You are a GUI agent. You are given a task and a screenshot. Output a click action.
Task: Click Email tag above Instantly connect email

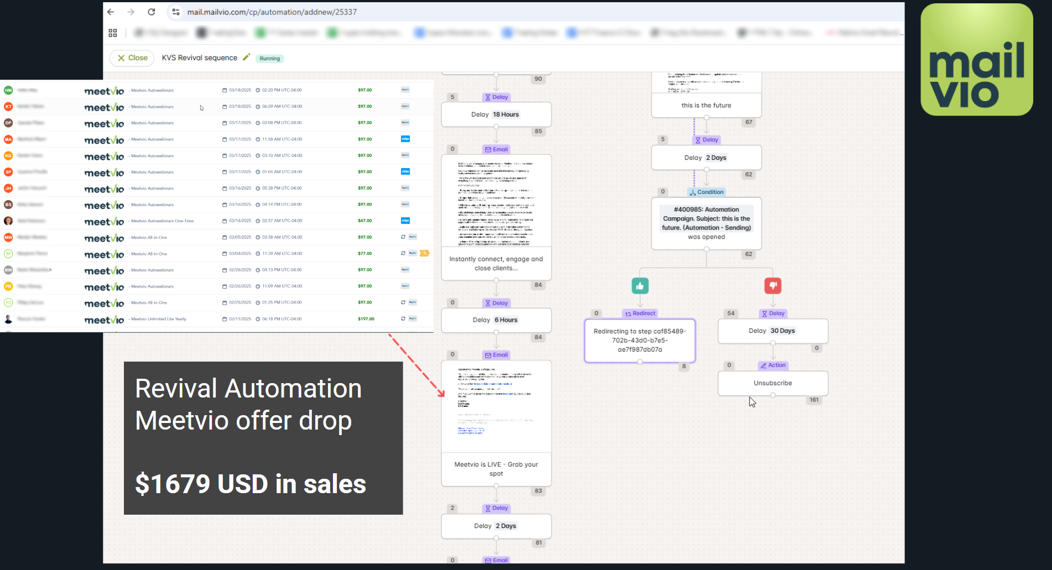pos(496,149)
